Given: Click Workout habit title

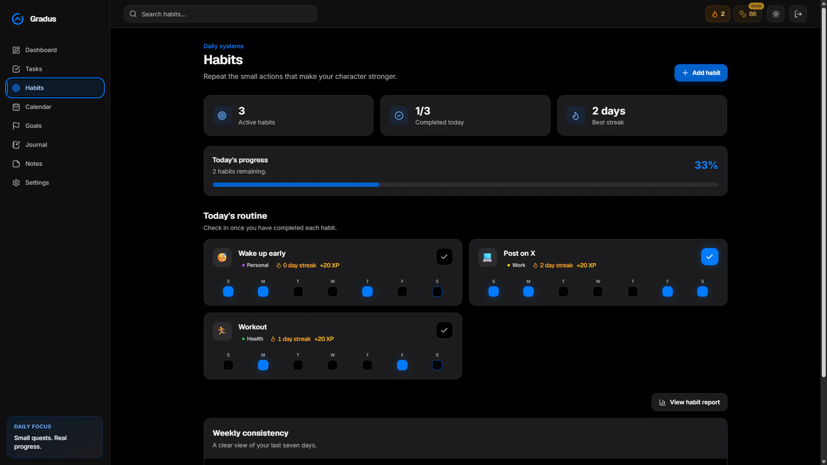Looking at the screenshot, I should pos(252,327).
